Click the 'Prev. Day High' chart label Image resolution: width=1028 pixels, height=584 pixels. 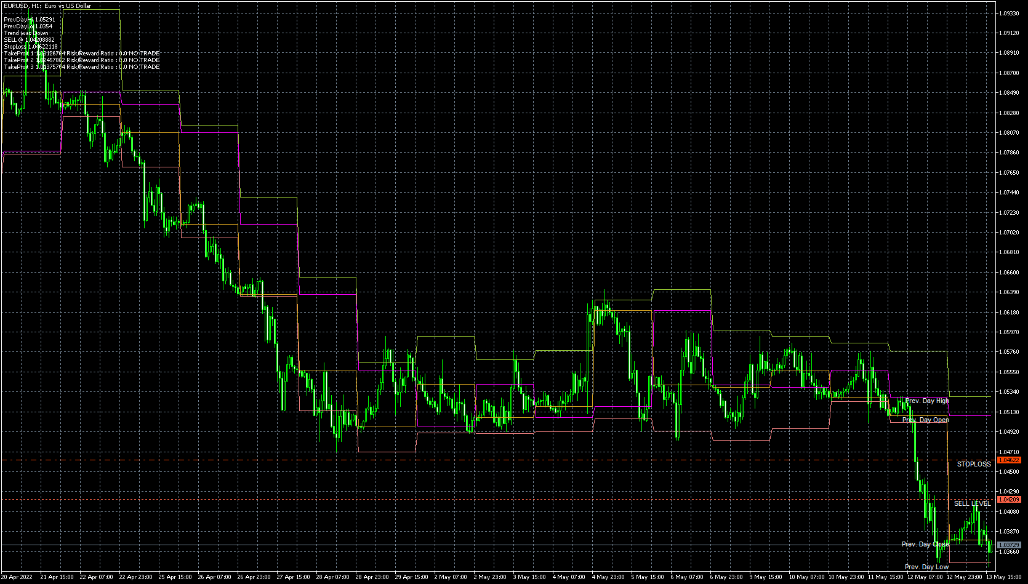click(927, 401)
